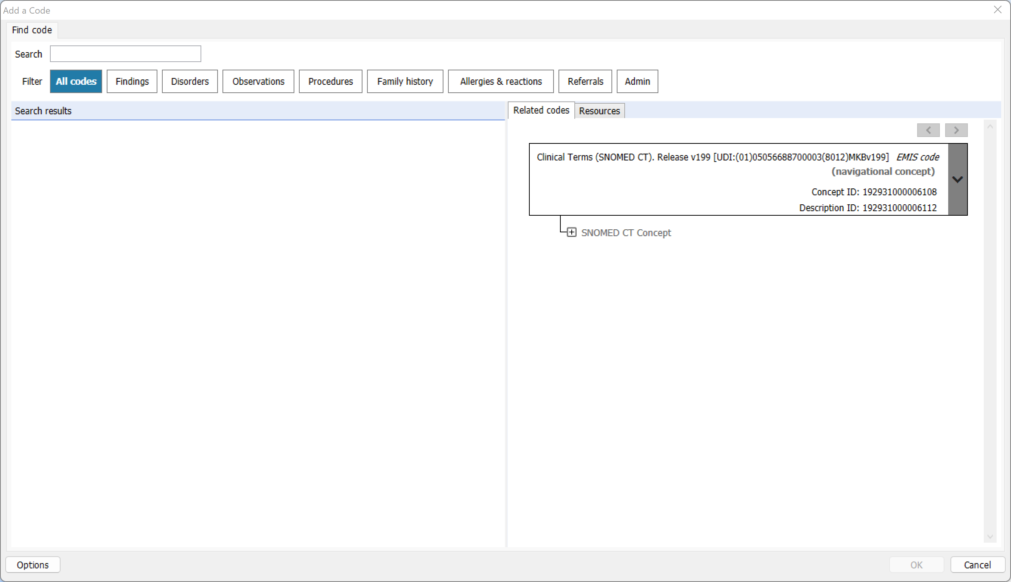
Task: Filter by Referrals
Action: pyautogui.click(x=585, y=81)
